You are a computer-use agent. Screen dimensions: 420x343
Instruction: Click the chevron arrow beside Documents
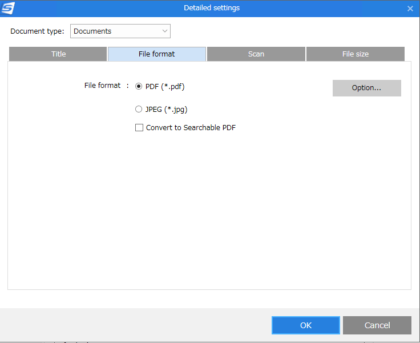pos(165,31)
